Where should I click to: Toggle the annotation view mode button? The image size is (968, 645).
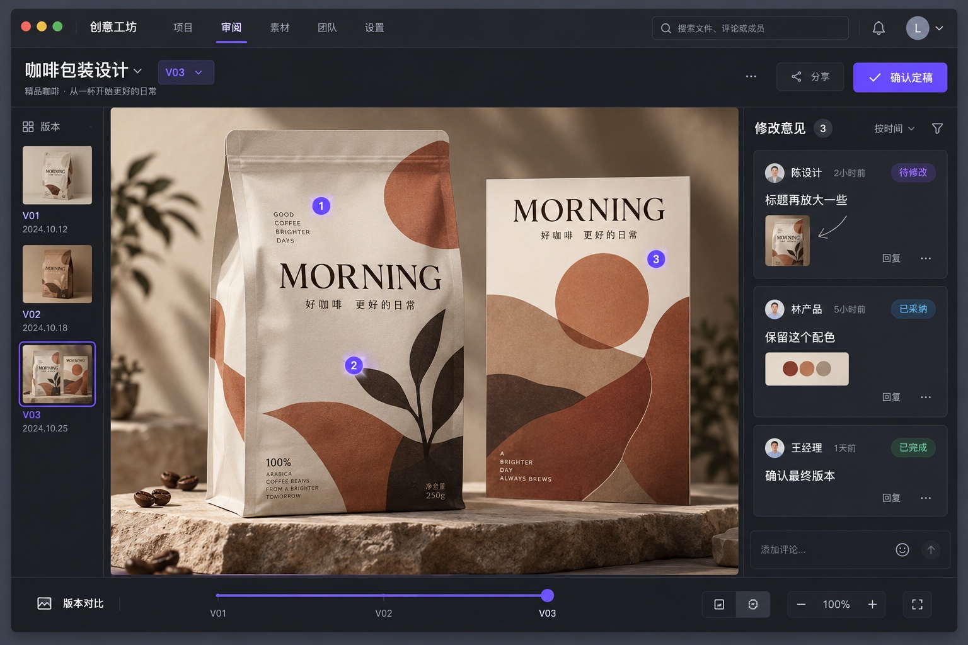[753, 605]
